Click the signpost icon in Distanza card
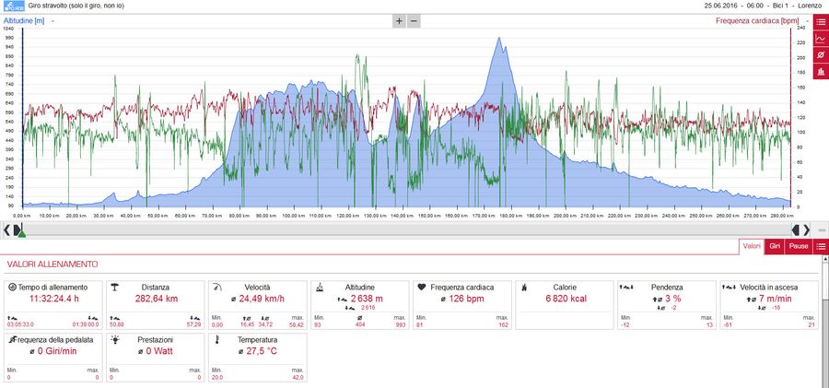Viewport: 829px width, 388px height. 114,287
